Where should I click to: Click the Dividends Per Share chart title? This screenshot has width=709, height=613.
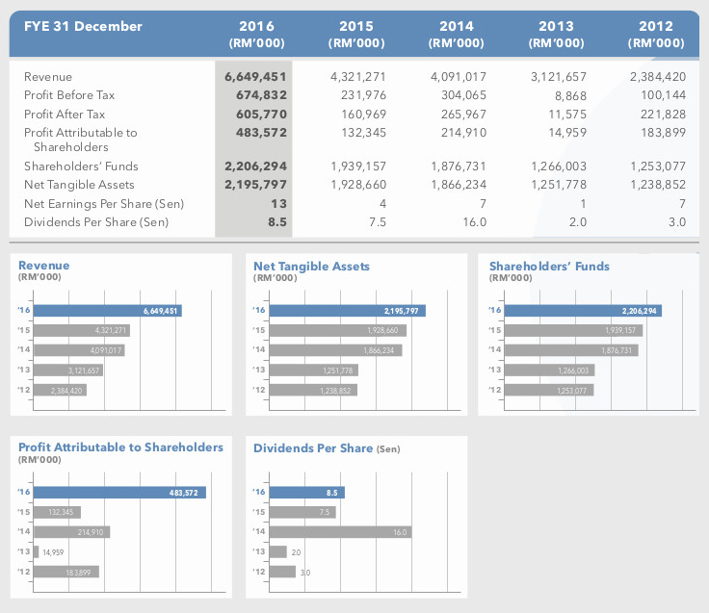click(313, 448)
